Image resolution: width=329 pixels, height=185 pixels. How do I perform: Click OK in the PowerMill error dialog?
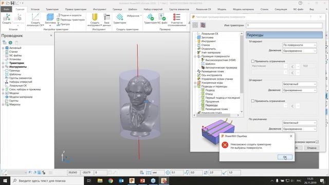pyautogui.click(x=285, y=157)
